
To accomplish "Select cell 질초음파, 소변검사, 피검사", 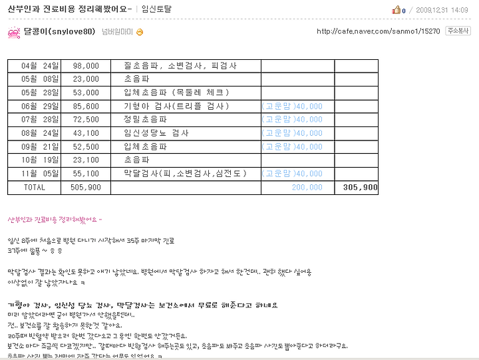I will tap(186, 66).
